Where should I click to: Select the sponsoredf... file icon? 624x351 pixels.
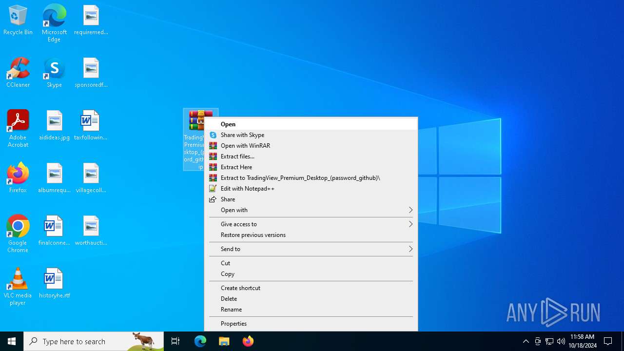point(91,73)
